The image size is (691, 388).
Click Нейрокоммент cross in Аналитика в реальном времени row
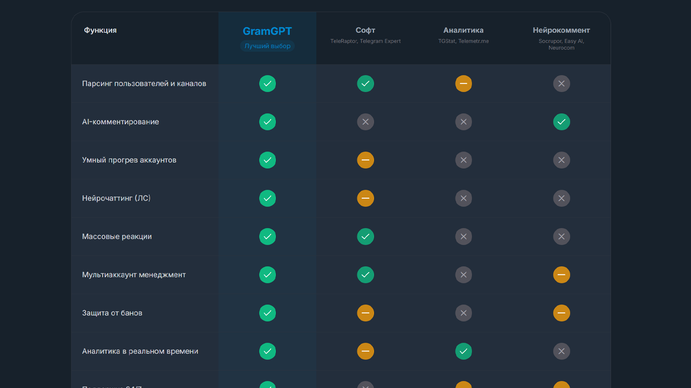click(561, 351)
